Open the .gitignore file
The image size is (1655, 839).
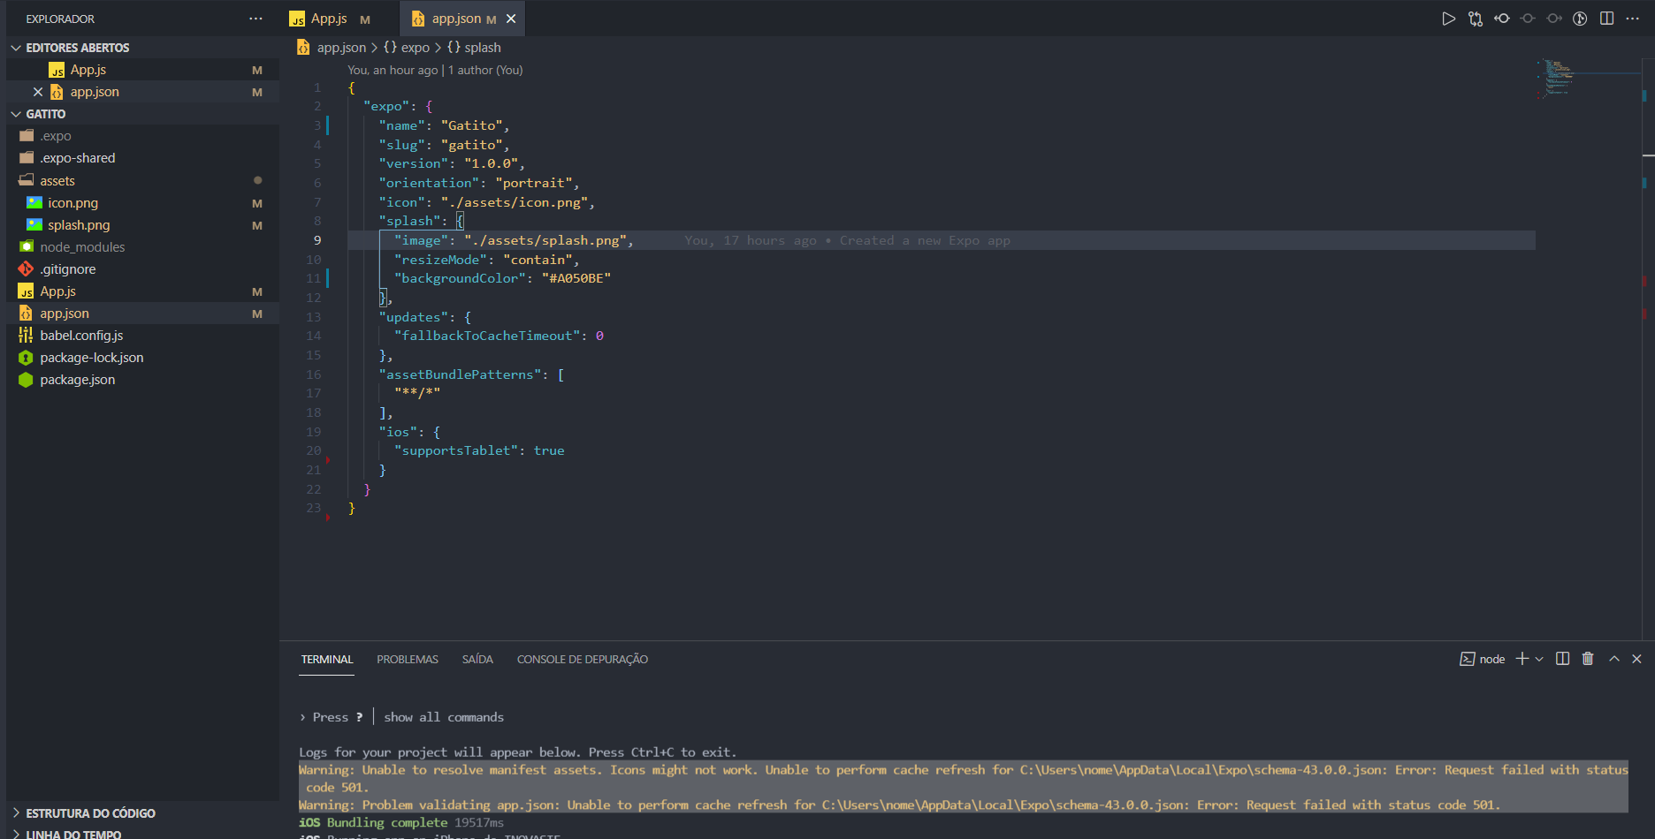click(x=143, y=269)
